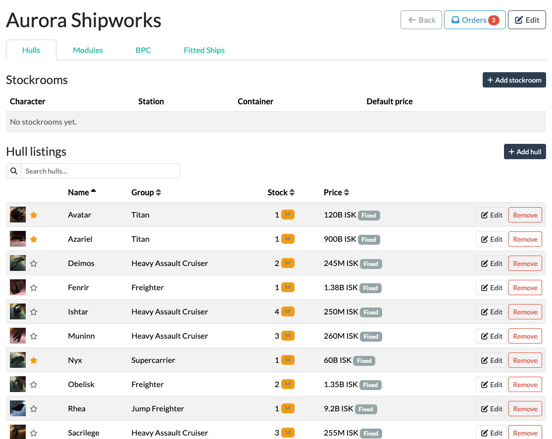The height and width of the screenshot is (439, 552).
Task: Edit the Ishtar listing
Action: pyautogui.click(x=491, y=312)
